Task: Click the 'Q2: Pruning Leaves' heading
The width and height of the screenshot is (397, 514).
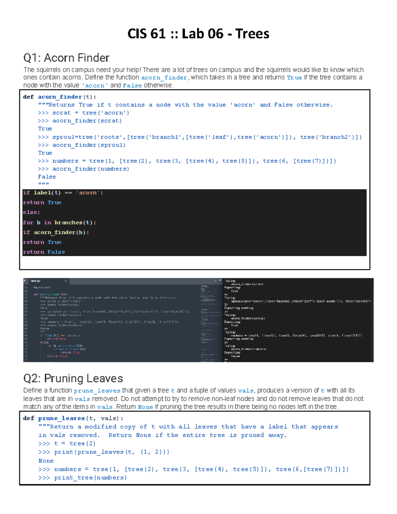Action: 73,378
